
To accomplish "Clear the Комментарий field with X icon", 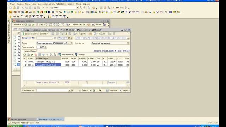I will 70,90.
